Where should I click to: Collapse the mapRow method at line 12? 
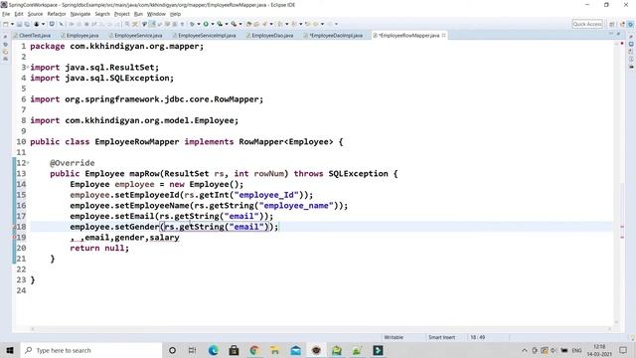[28, 163]
